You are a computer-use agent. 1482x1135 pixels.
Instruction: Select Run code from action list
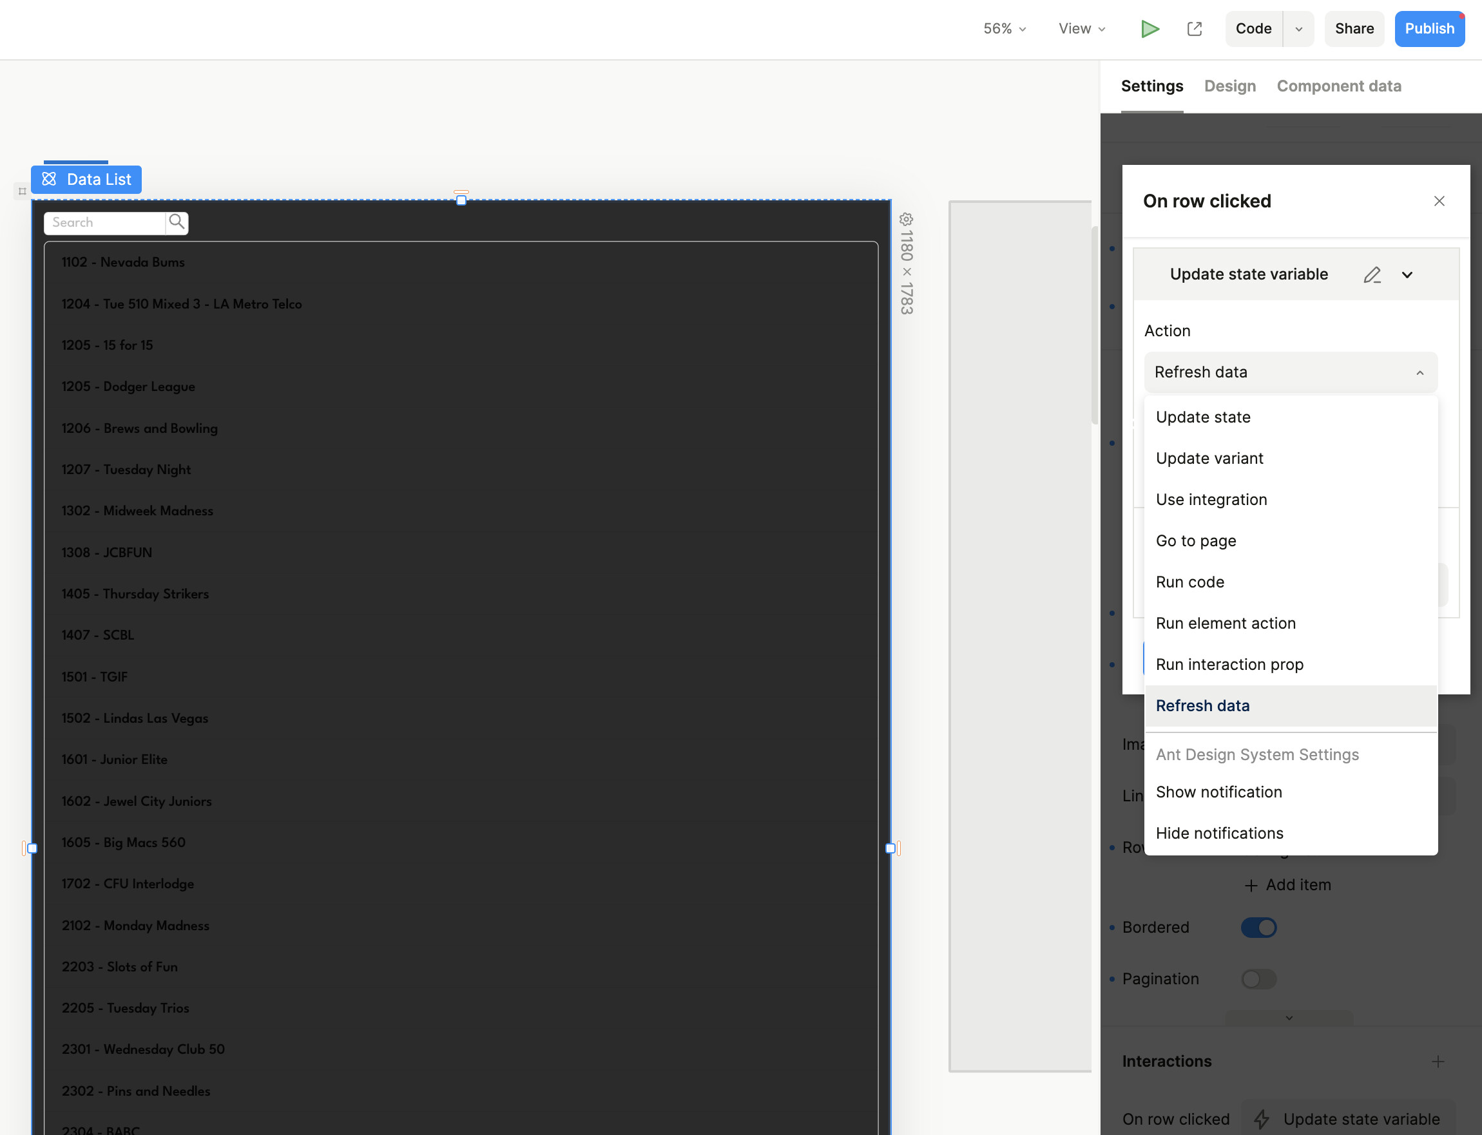click(1189, 582)
